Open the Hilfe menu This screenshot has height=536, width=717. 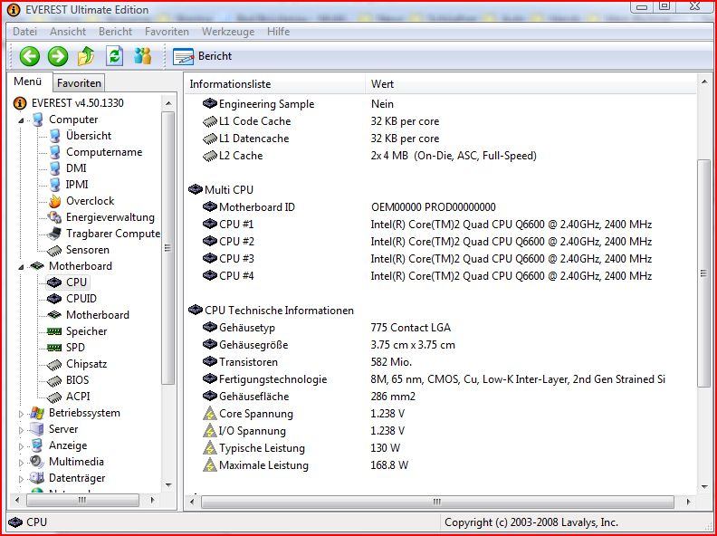(279, 32)
